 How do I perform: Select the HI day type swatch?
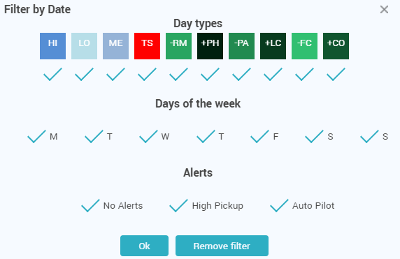point(53,46)
